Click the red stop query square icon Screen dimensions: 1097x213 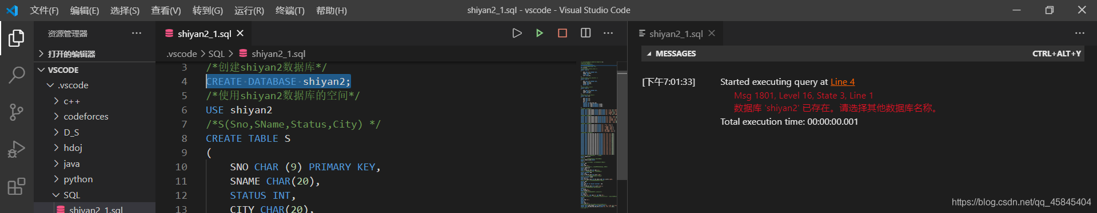point(563,33)
